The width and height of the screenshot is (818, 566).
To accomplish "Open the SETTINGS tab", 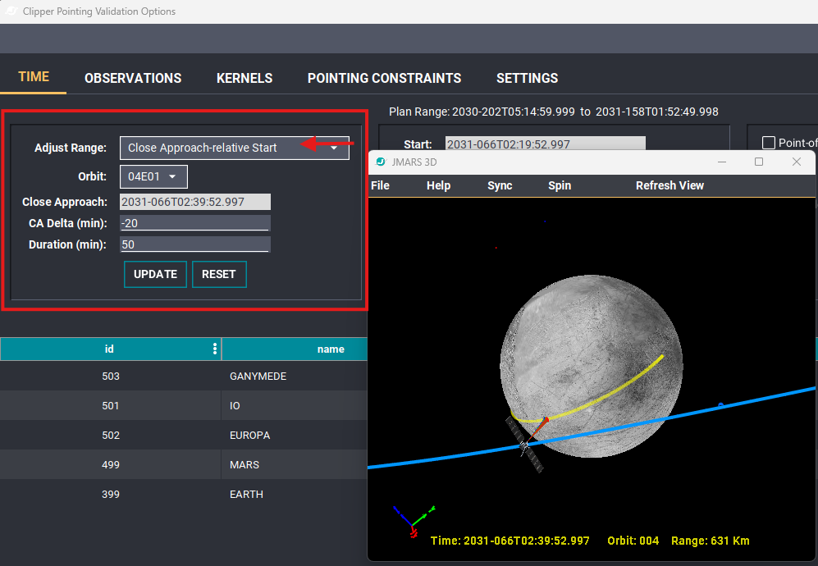I will tap(527, 78).
